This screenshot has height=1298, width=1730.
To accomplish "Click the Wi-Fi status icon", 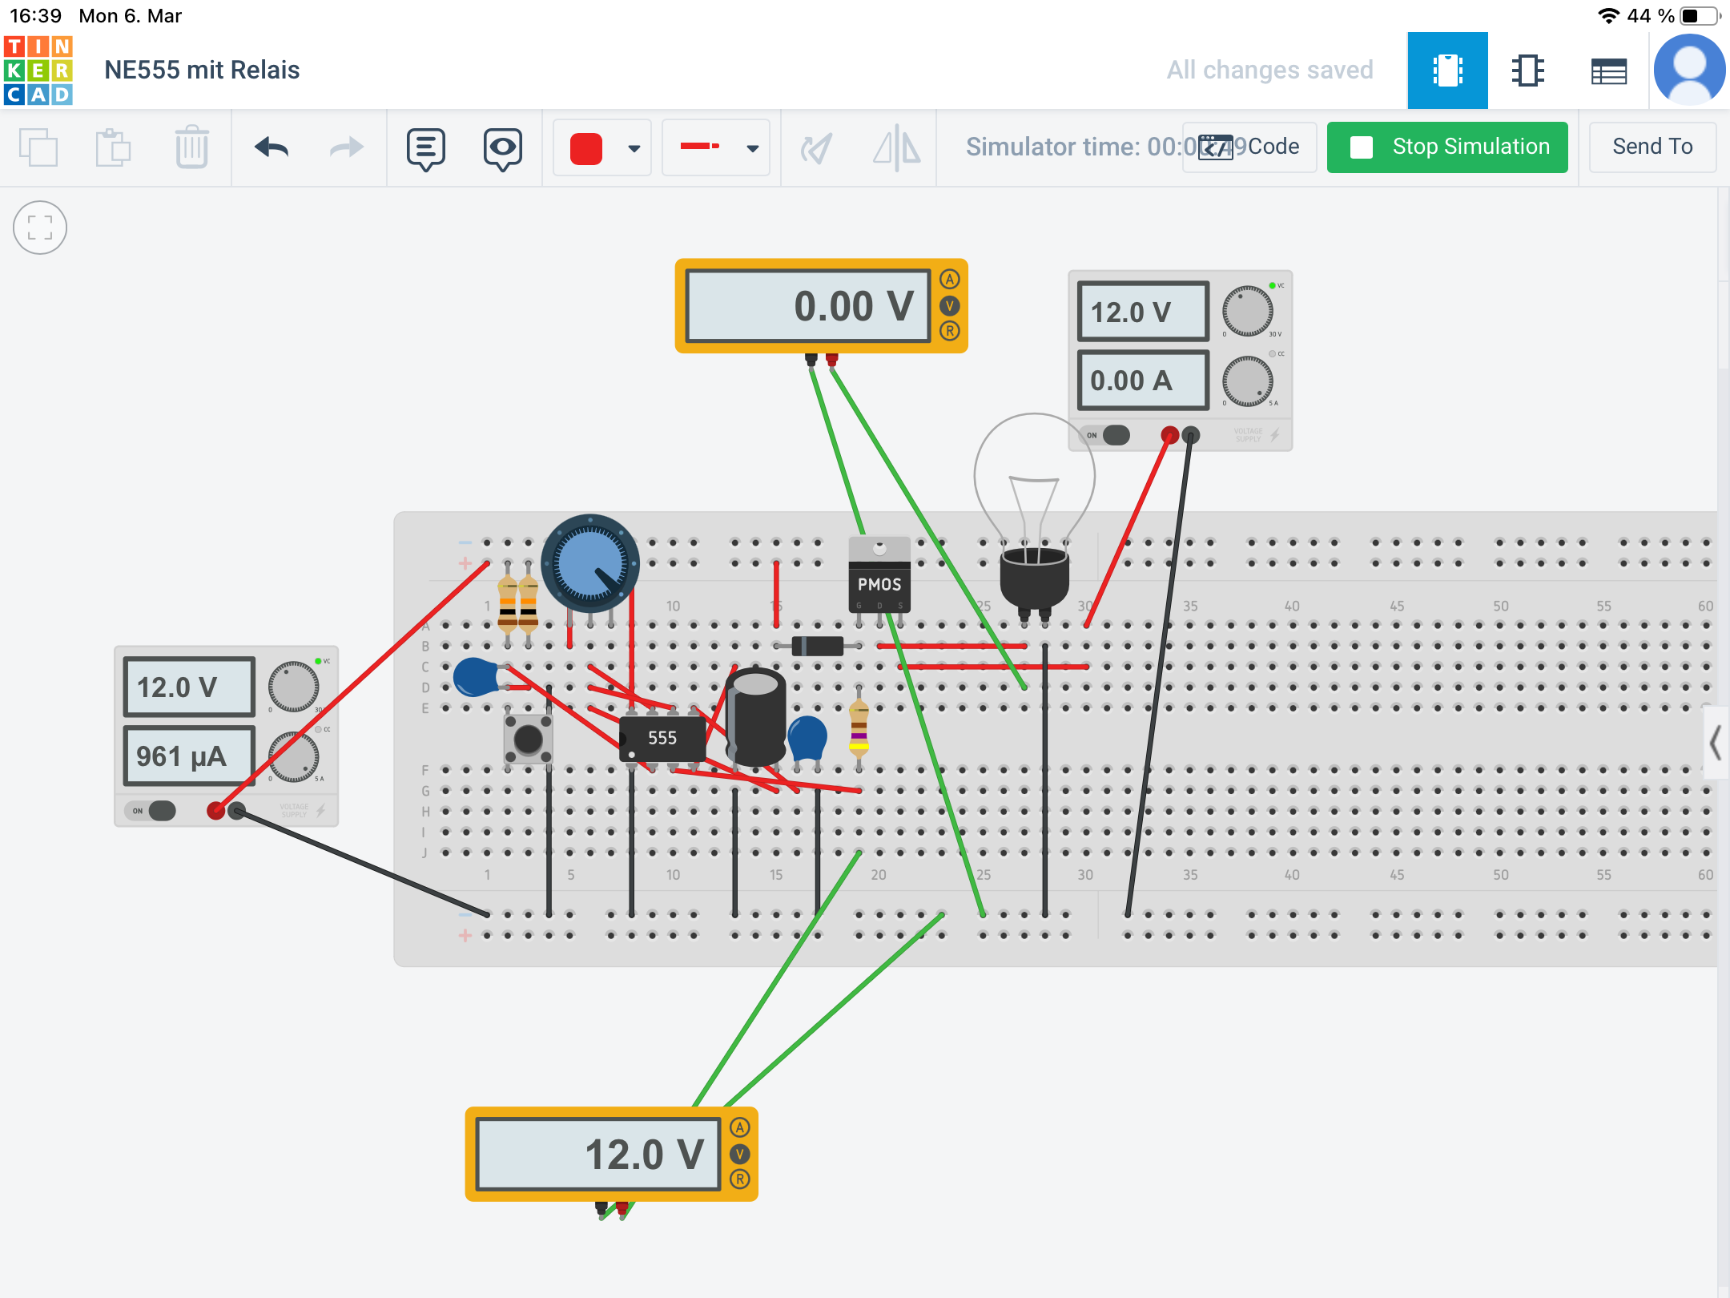I will [1607, 16].
